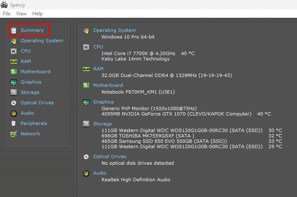The width and height of the screenshot is (297, 197).
Task: Click the text Windows 10 Pro 64-bit
Action: (x=128, y=37)
